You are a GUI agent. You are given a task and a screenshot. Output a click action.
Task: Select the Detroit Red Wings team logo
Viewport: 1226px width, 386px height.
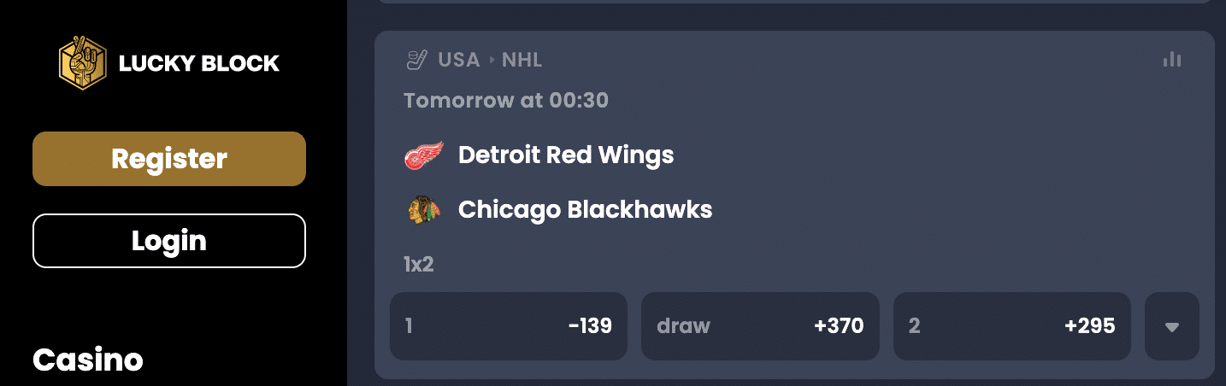click(x=424, y=155)
